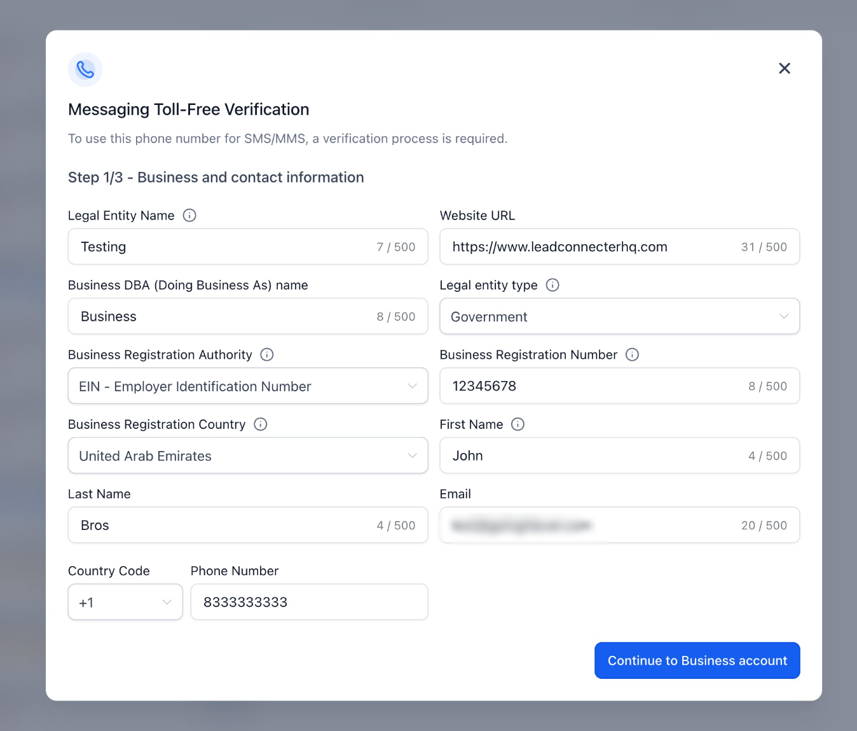The height and width of the screenshot is (731, 857).
Task: Click the Messaging Toll-Free Verification title
Action: [x=189, y=109]
